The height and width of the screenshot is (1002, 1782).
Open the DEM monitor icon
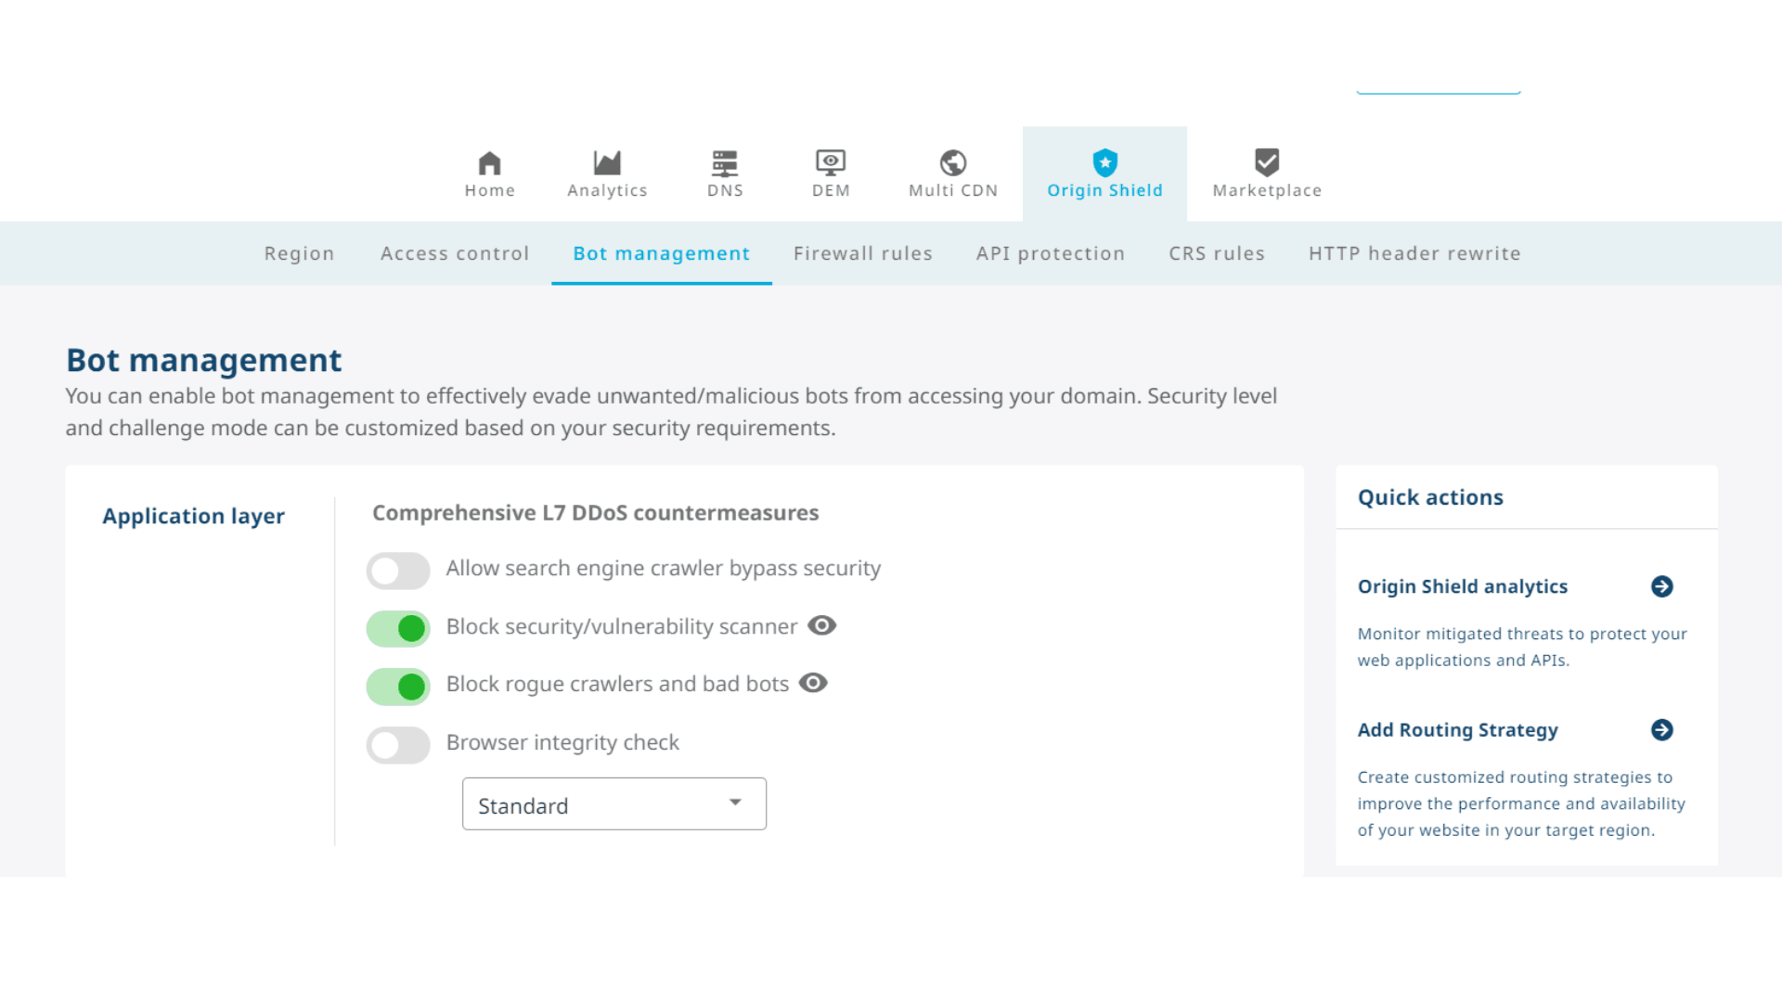831,163
